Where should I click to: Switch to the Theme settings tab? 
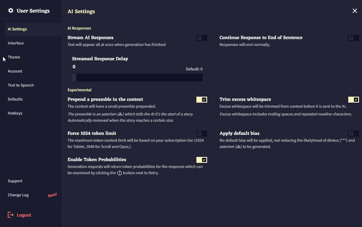tap(14, 57)
